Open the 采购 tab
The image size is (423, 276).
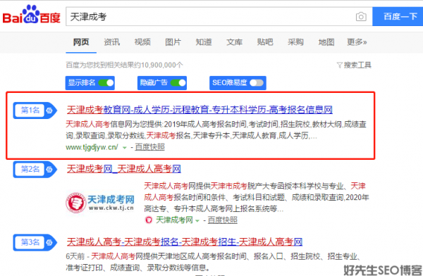pyautogui.click(x=295, y=42)
